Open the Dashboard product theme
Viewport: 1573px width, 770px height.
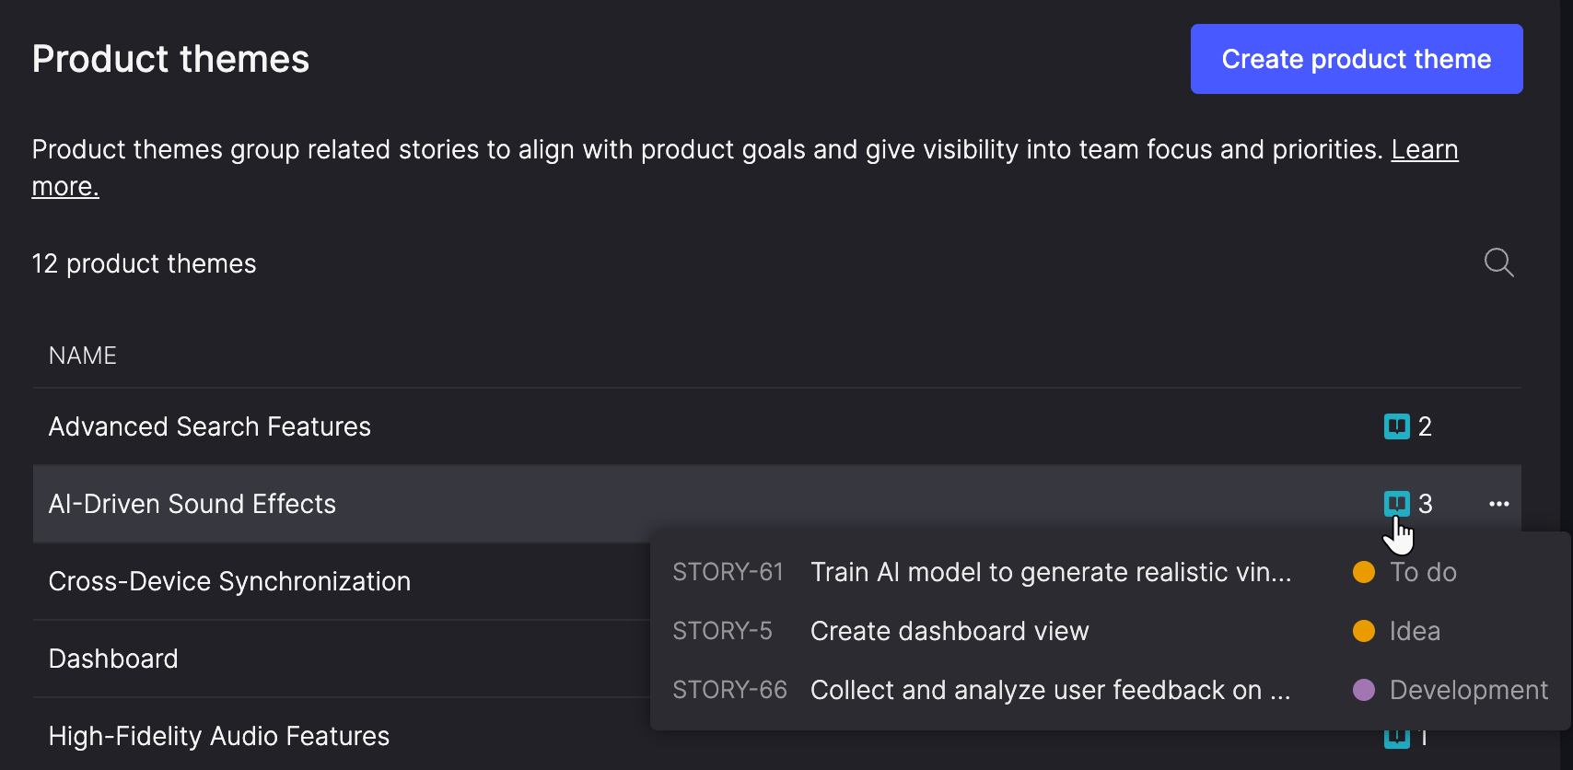pyautogui.click(x=113, y=659)
